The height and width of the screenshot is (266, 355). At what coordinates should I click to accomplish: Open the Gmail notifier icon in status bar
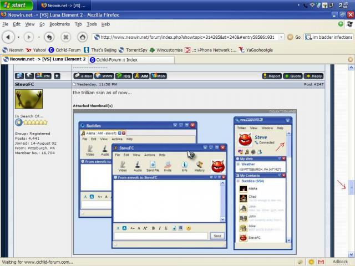(321, 262)
